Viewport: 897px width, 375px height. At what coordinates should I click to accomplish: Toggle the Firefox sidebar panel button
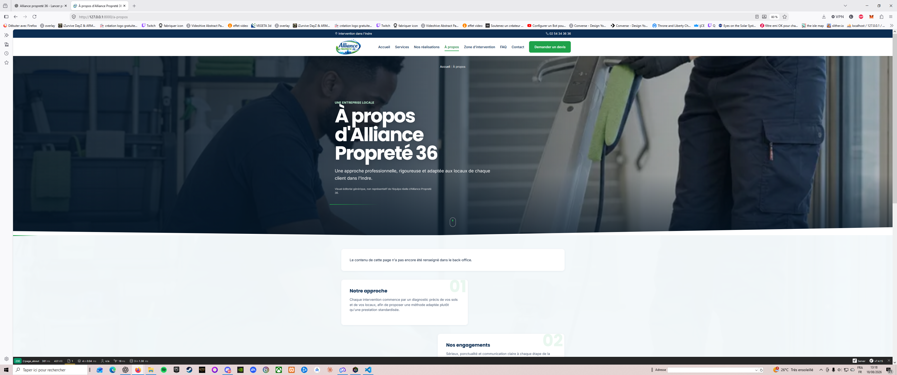tap(6, 17)
